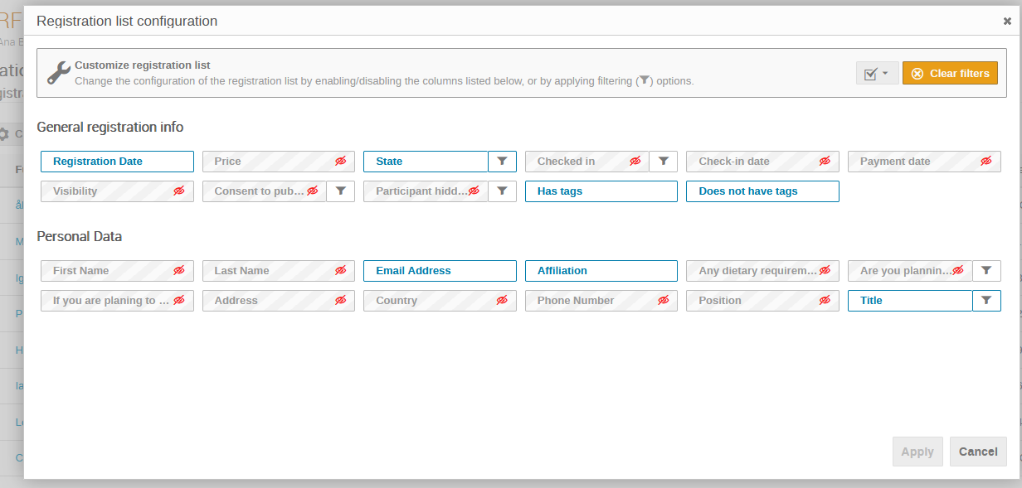Enable the First Name column
The image size is (1022, 488).
[x=116, y=271]
